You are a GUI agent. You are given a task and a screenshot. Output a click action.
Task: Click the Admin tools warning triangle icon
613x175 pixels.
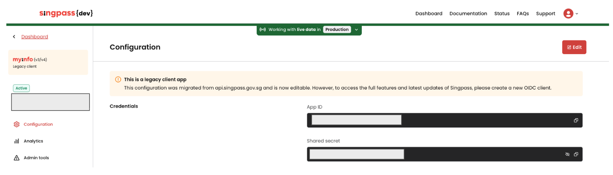17,158
